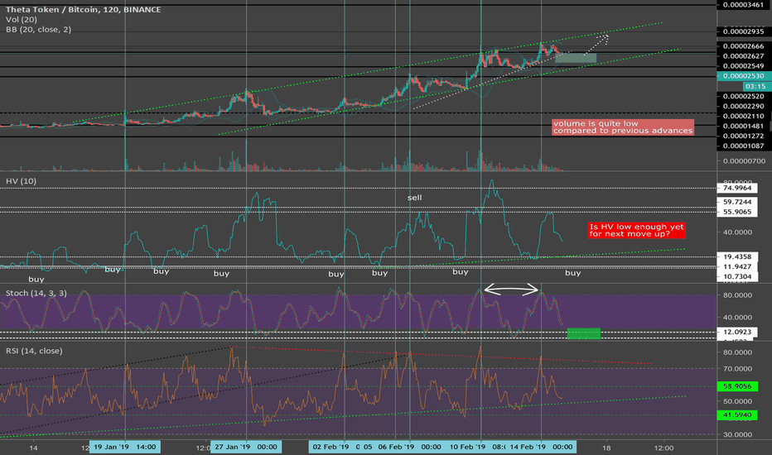Click the 0.00002520 price level label
Screen dimensions: 772x455
744,97
